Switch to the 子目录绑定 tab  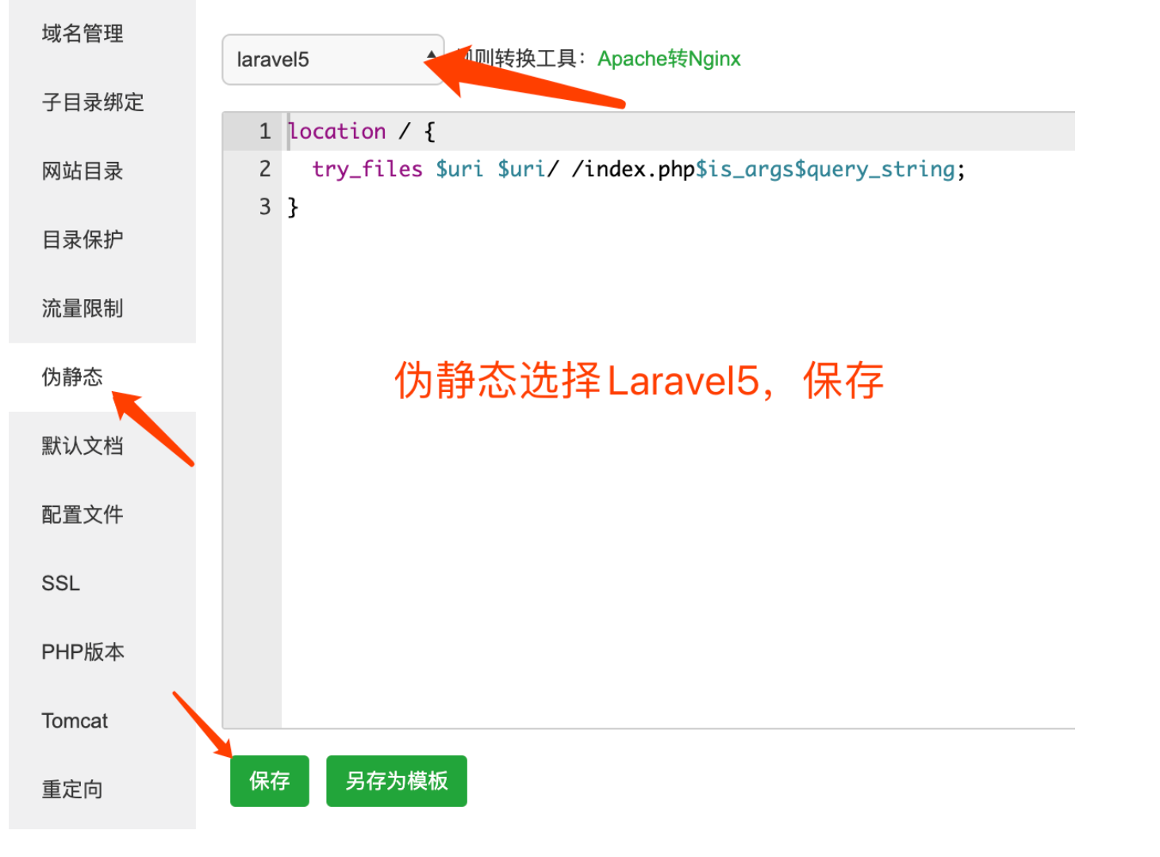(93, 102)
